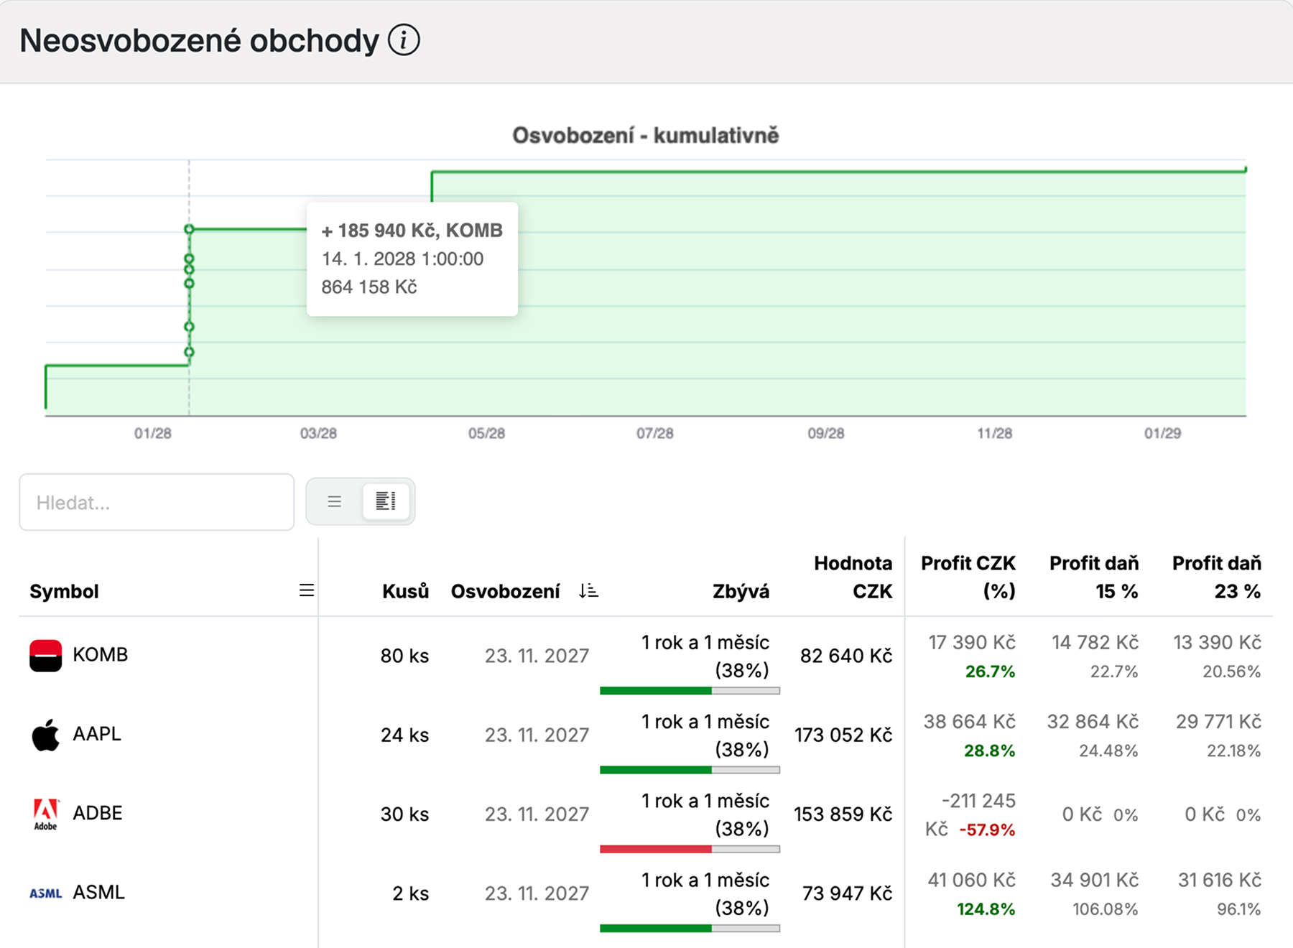This screenshot has width=1293, height=948.
Task: Click the ASML remaining-time progress bar
Action: coord(690,929)
